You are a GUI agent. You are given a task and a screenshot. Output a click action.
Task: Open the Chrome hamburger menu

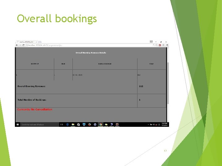[167, 45]
